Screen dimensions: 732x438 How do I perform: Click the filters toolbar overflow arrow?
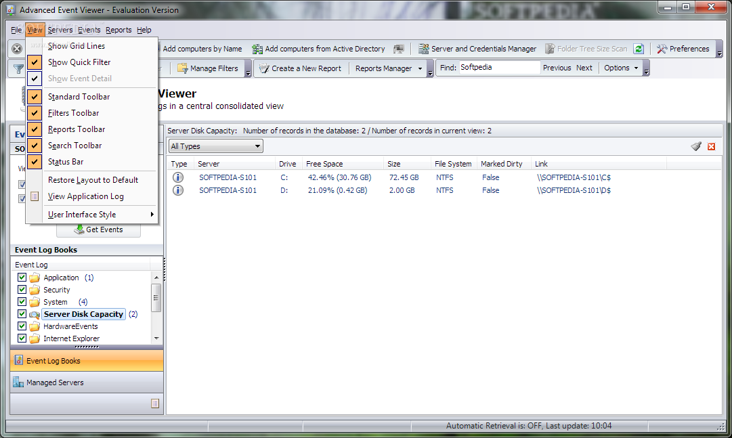(249, 68)
